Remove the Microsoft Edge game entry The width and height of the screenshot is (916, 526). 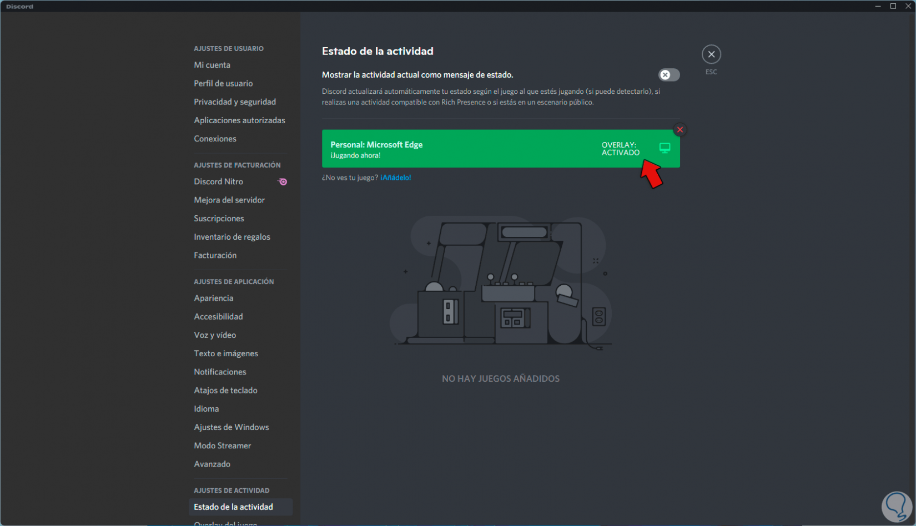[680, 130]
